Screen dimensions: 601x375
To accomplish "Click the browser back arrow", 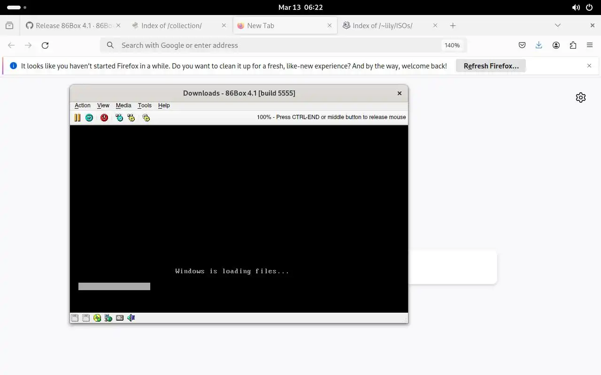I will 11,45.
